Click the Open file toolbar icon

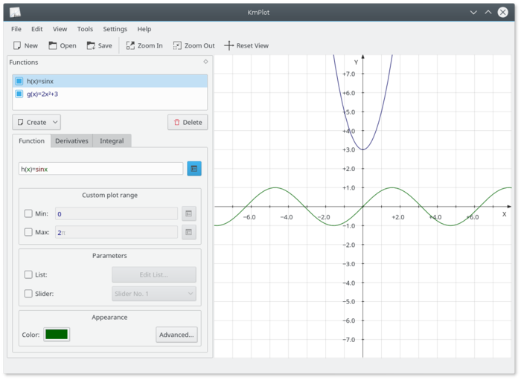pos(53,45)
